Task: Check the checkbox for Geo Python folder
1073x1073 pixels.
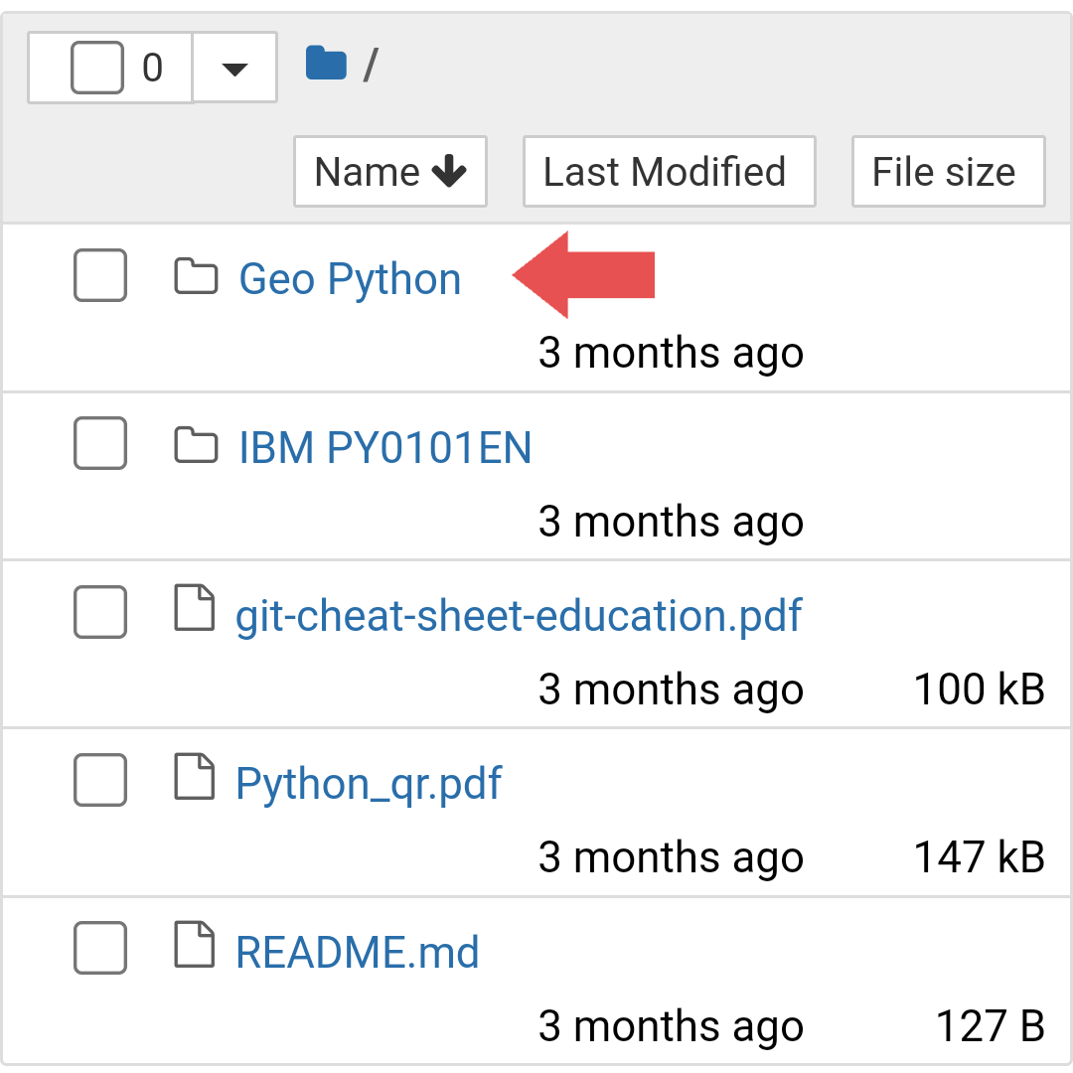Action: coord(99,275)
